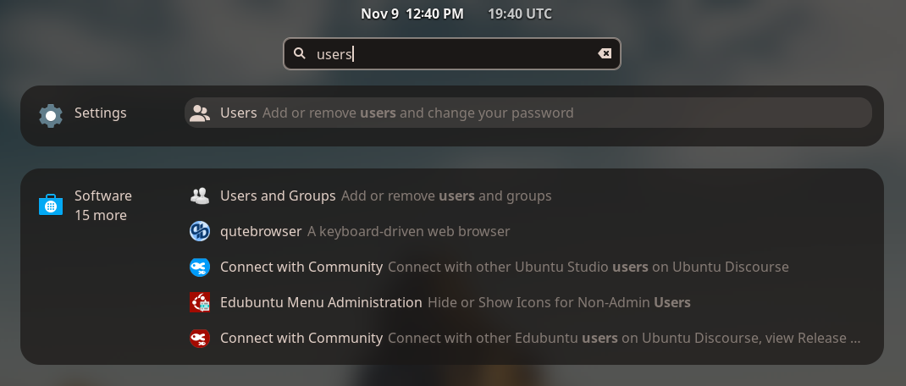Screen dimensions: 906x386
Task: Show the 15 more Software results
Action: 100,216
